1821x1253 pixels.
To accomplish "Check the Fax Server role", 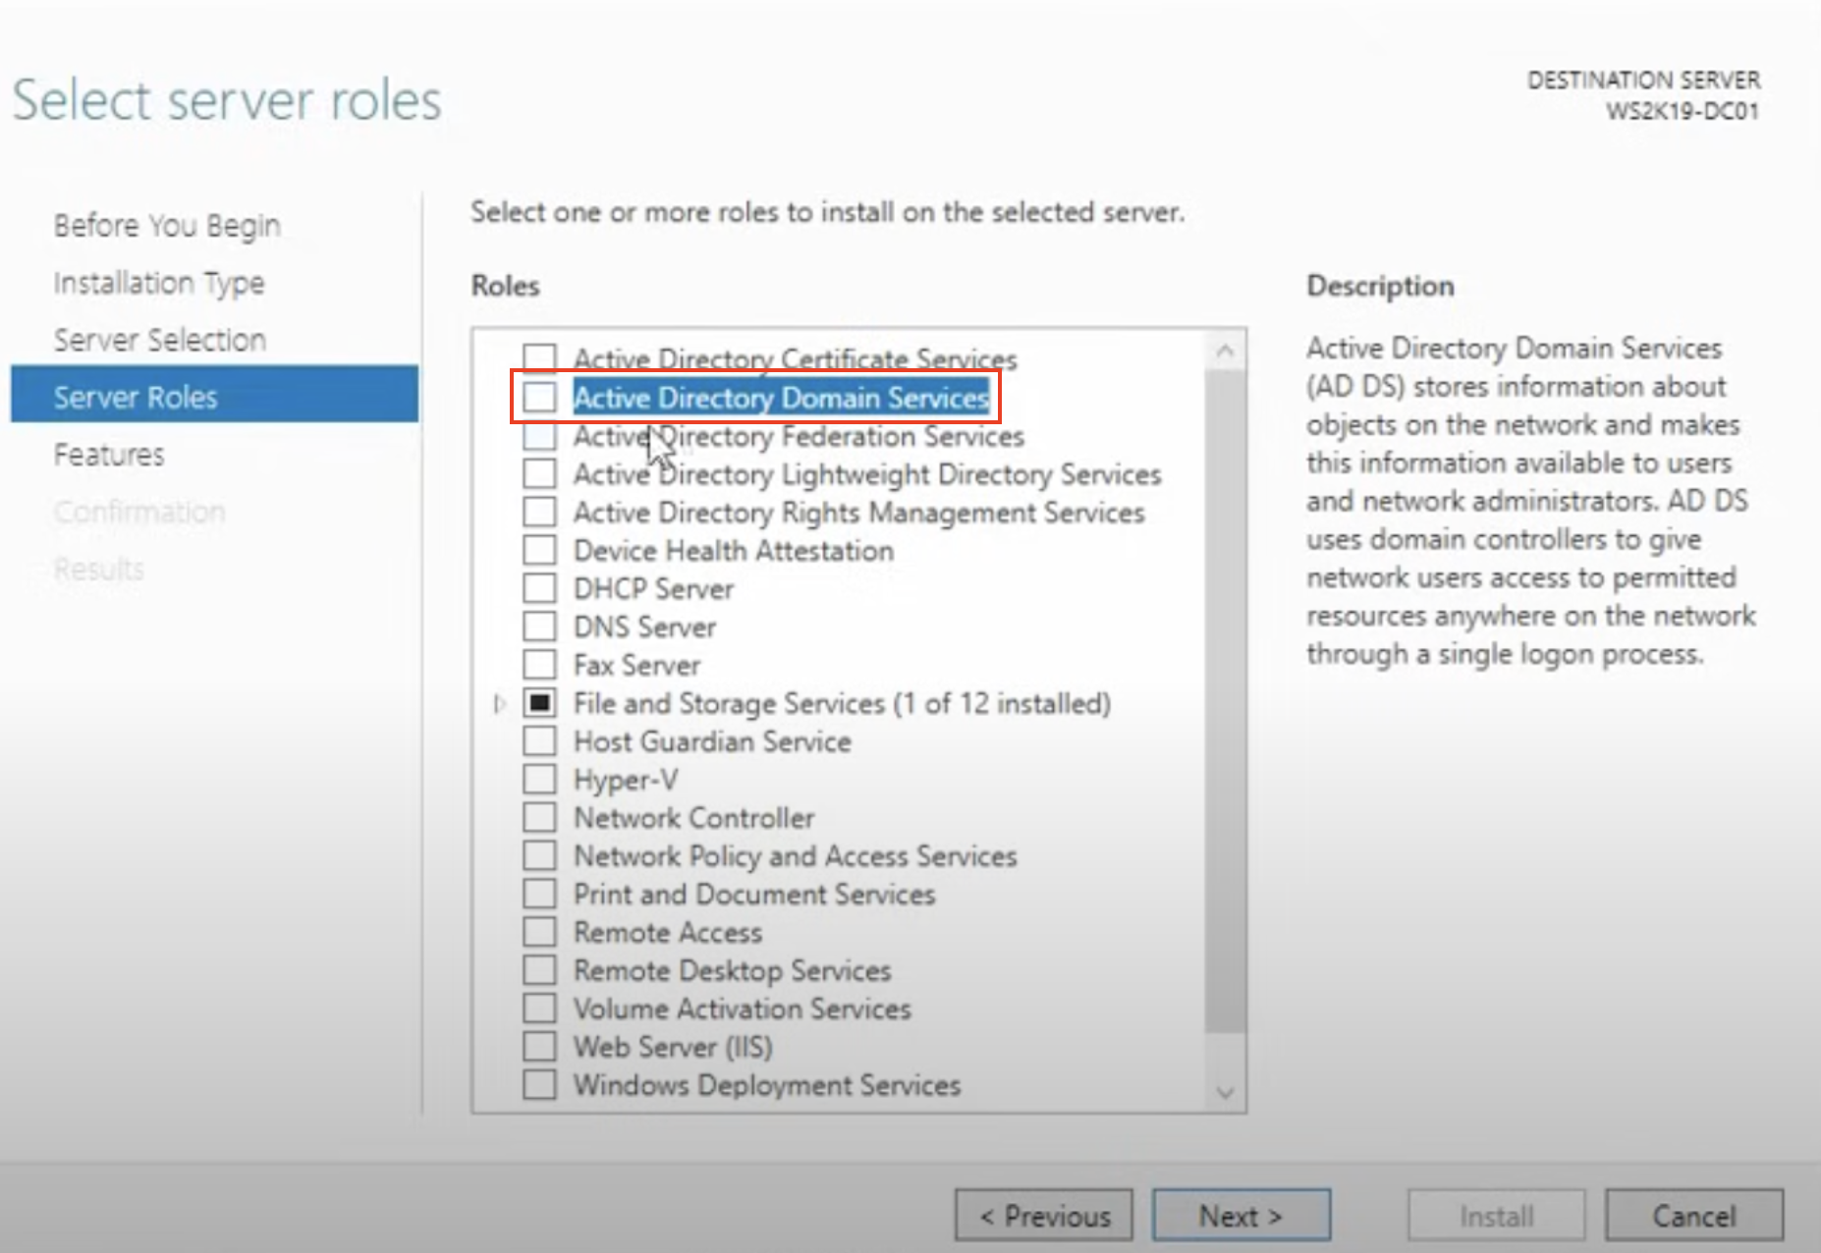I will (539, 665).
